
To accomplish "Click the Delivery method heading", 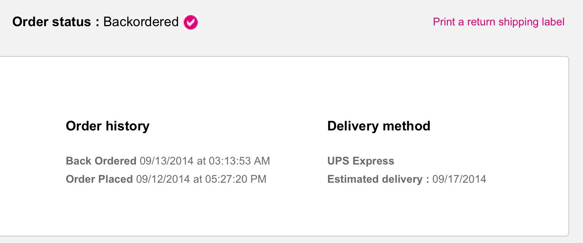I will click(378, 126).
